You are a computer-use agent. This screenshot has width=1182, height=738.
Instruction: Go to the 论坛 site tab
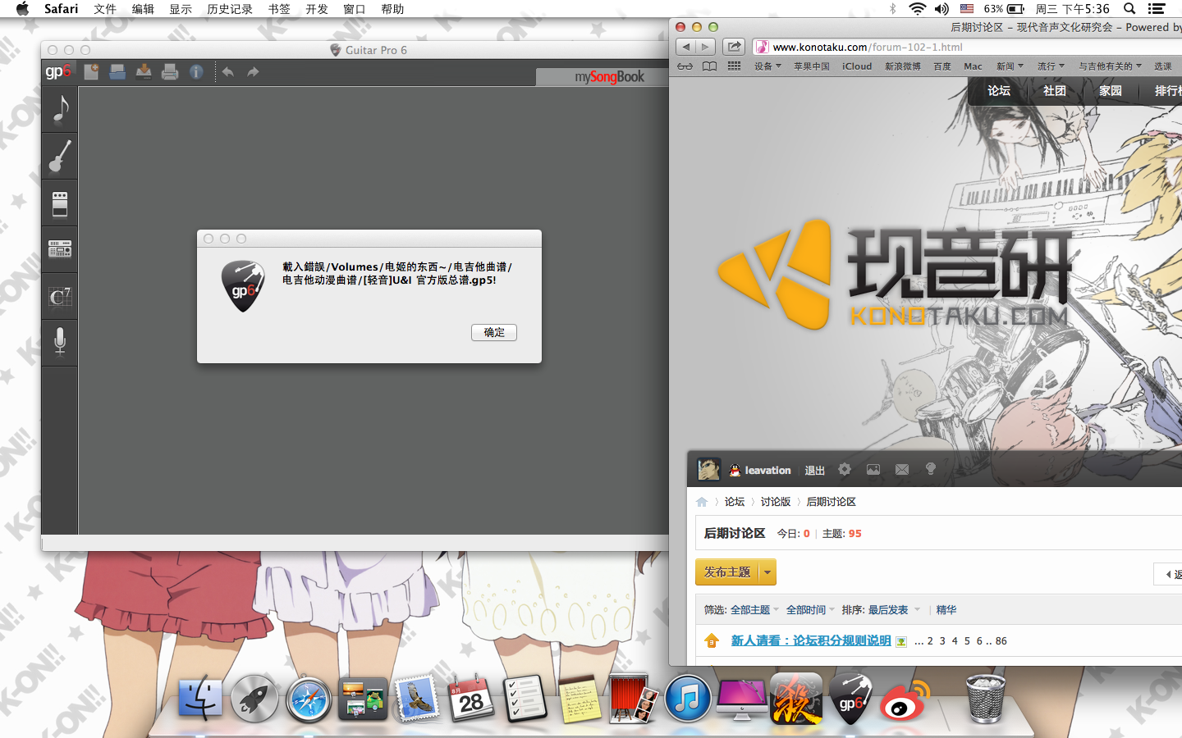point(999,91)
